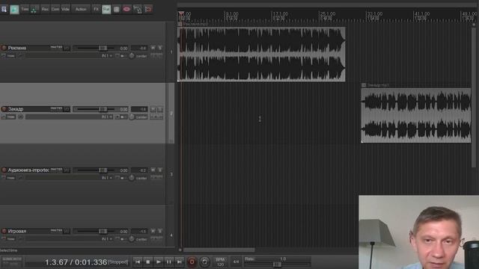
Task: Click the pan knob on Игровая track
Action: click(132, 239)
